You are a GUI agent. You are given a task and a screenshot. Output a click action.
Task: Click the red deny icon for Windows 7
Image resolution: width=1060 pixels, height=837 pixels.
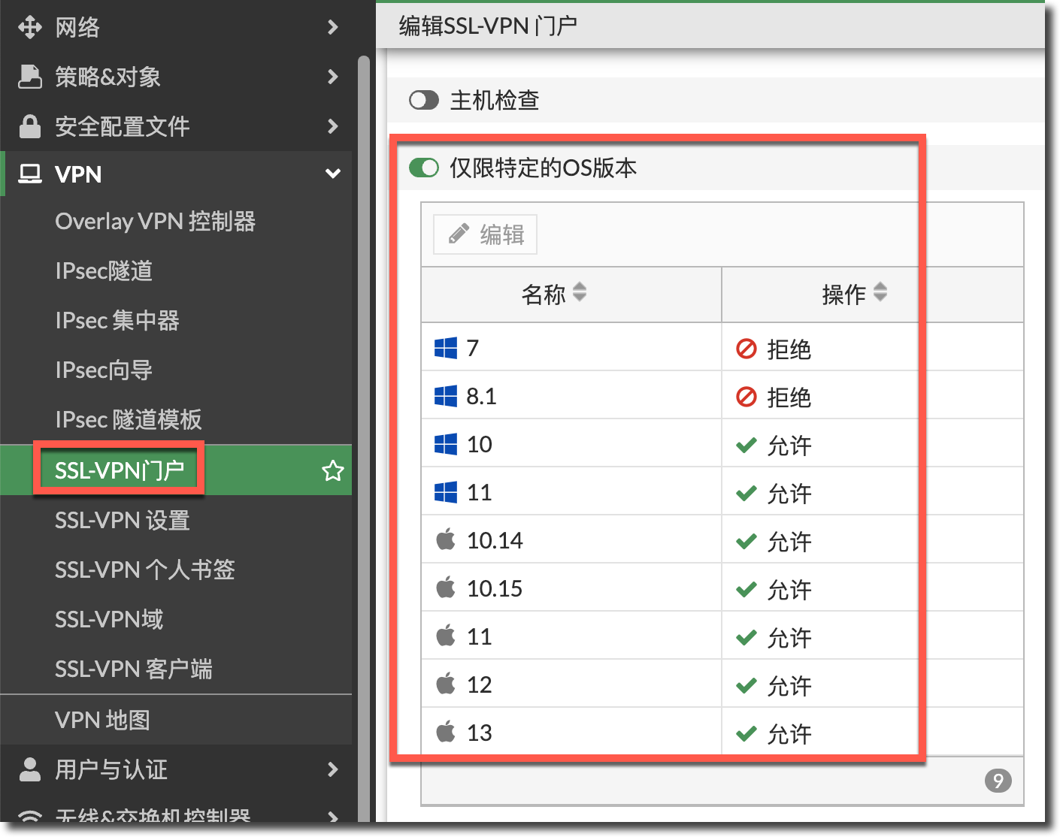coord(746,349)
